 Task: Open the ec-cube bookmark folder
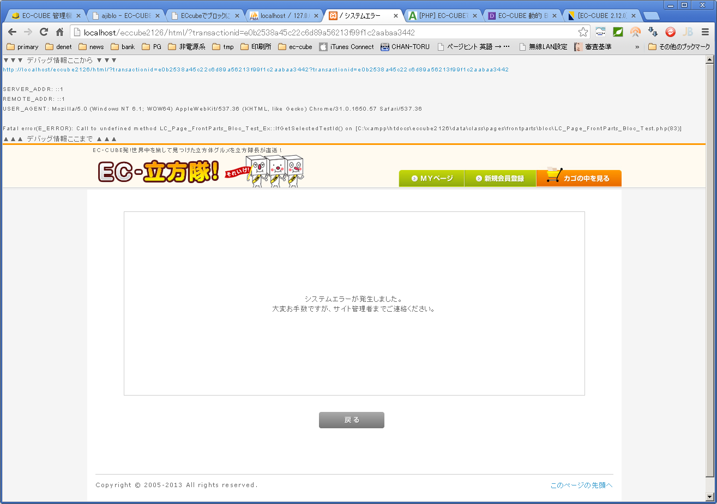click(295, 47)
